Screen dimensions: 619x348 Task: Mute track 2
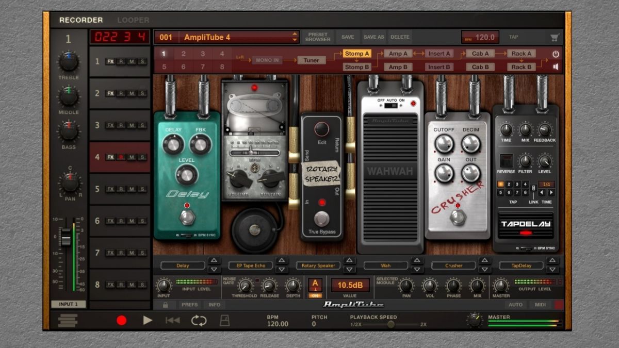tap(132, 93)
